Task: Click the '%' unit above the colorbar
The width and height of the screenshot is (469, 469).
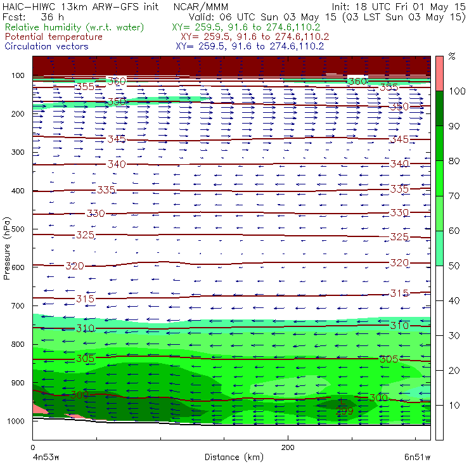Action: (x=452, y=56)
